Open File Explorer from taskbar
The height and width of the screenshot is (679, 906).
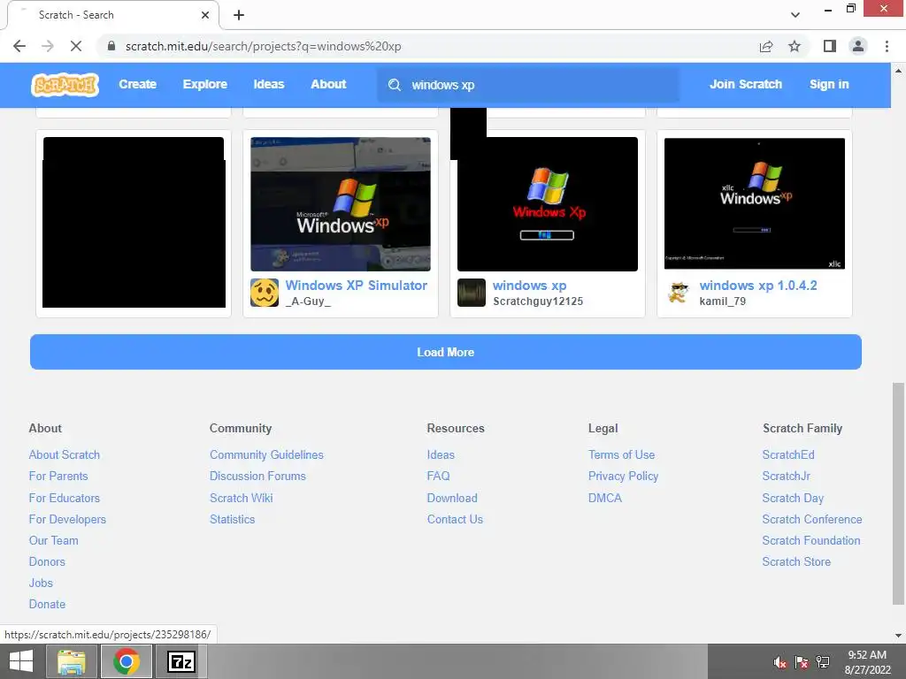pyautogui.click(x=72, y=661)
